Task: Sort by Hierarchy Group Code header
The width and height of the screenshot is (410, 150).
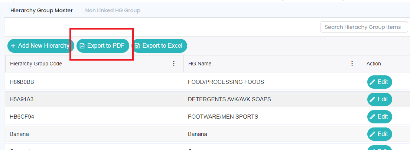Action: point(36,64)
